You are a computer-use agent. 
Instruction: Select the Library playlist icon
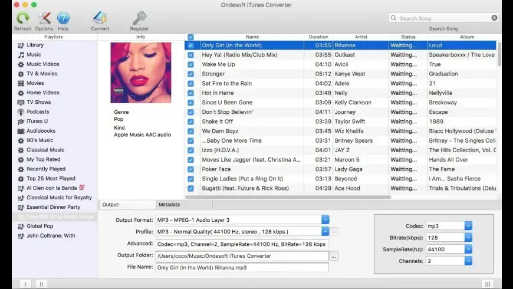pyautogui.click(x=21, y=45)
